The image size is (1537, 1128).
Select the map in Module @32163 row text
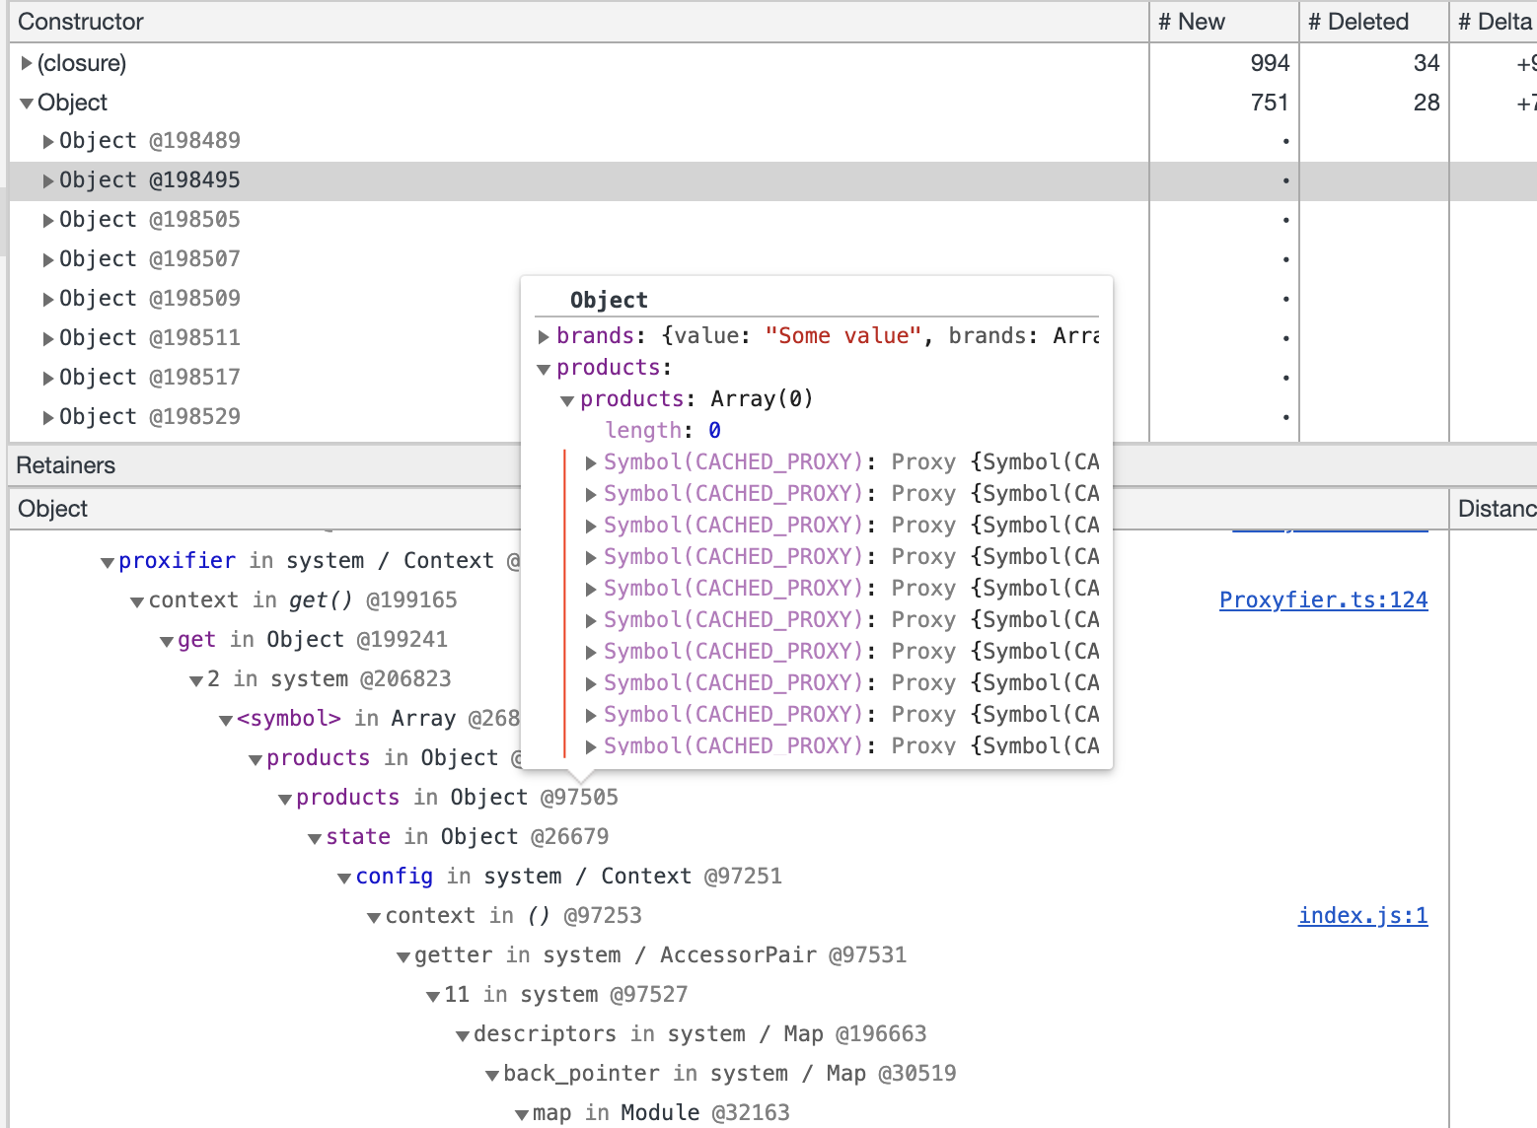coord(661,1113)
